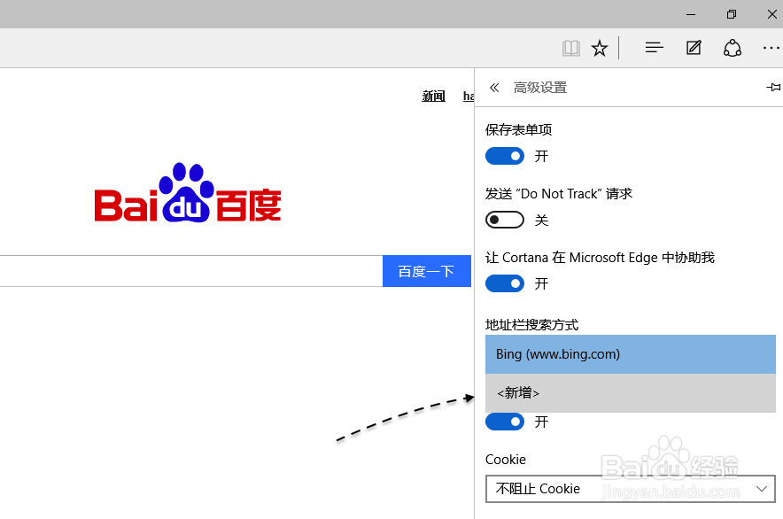Click the Baidu search input box

click(191, 271)
